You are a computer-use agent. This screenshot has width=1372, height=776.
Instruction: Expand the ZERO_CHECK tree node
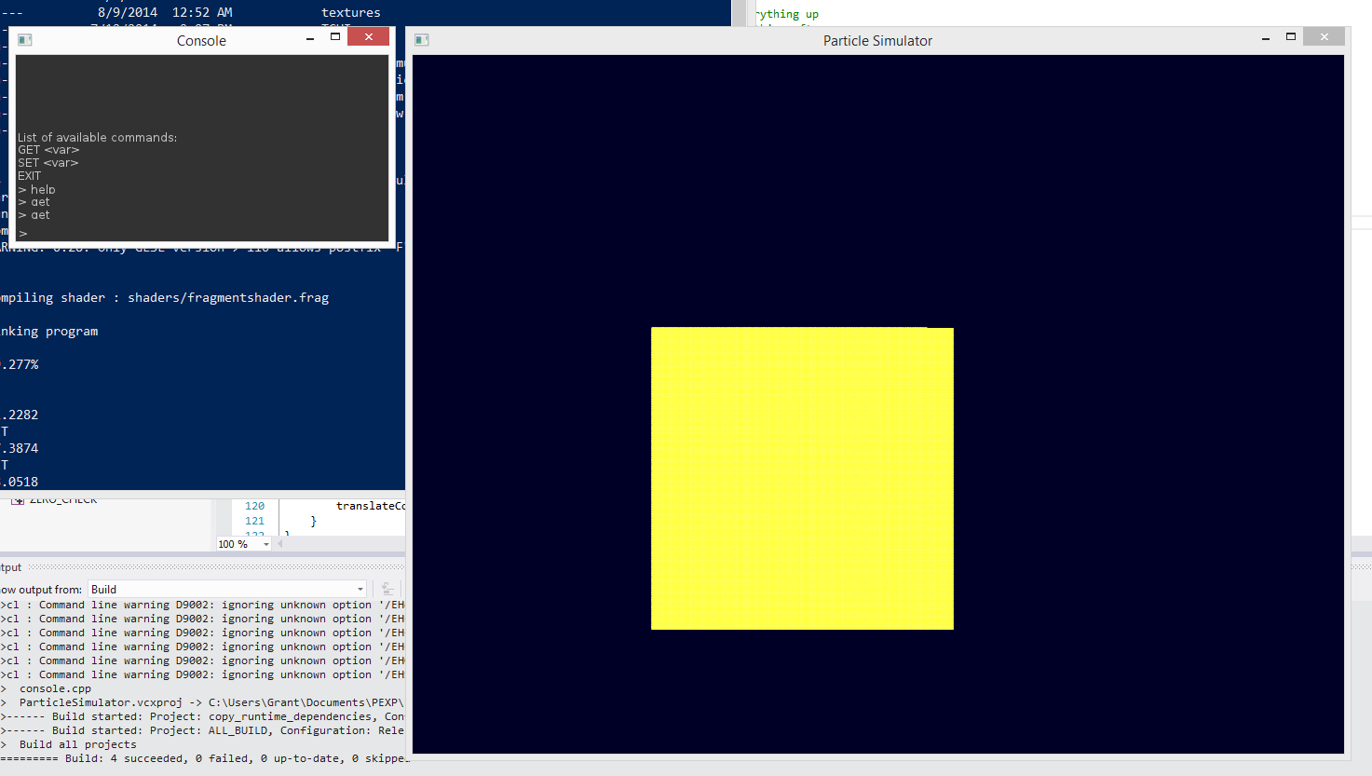[18, 501]
